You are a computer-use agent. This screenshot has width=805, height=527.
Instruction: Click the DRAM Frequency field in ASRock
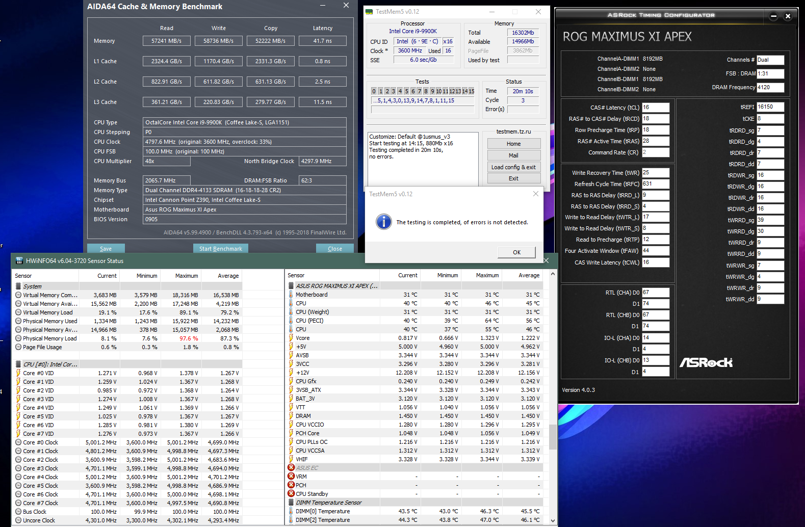(770, 87)
